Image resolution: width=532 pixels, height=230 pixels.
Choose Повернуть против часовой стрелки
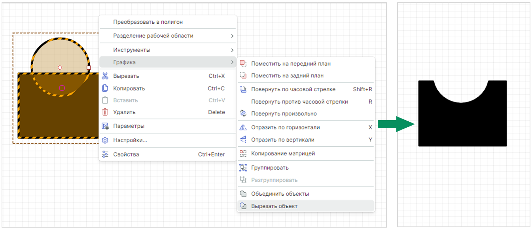click(299, 102)
